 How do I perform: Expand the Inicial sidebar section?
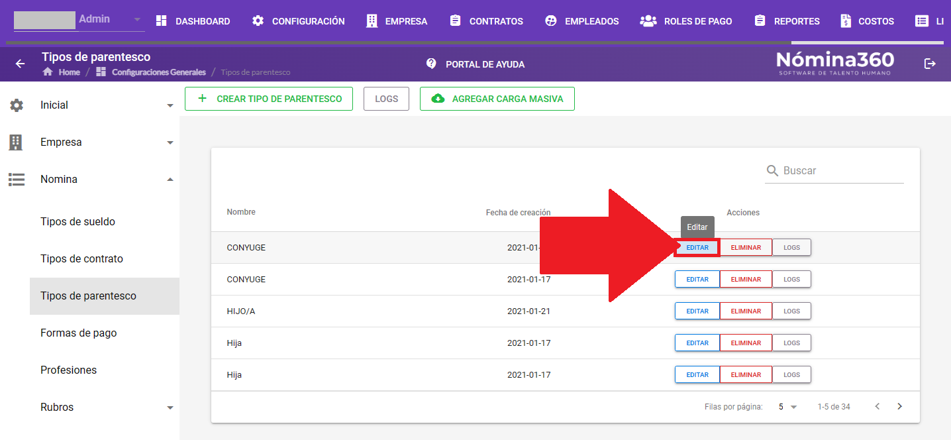click(170, 105)
